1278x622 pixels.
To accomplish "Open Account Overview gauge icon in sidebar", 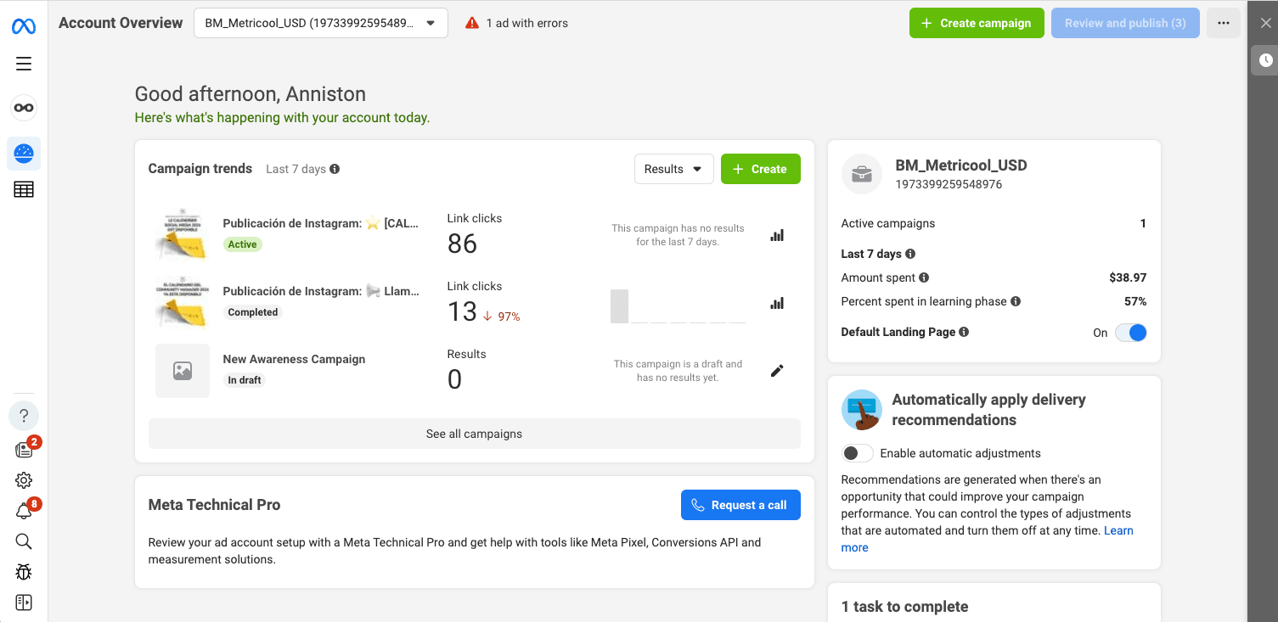I will (24, 154).
